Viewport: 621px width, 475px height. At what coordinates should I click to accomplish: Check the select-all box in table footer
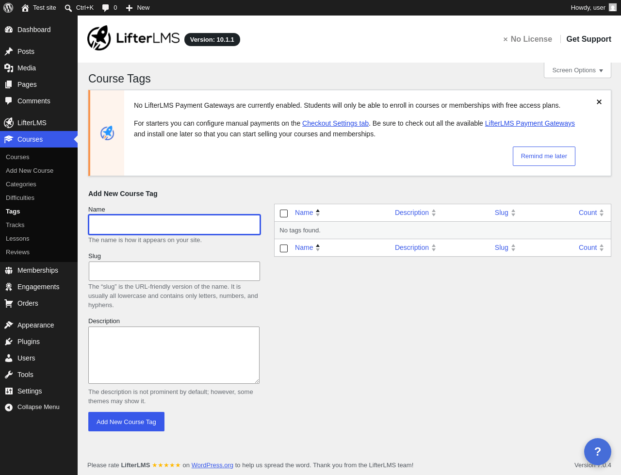point(284,248)
